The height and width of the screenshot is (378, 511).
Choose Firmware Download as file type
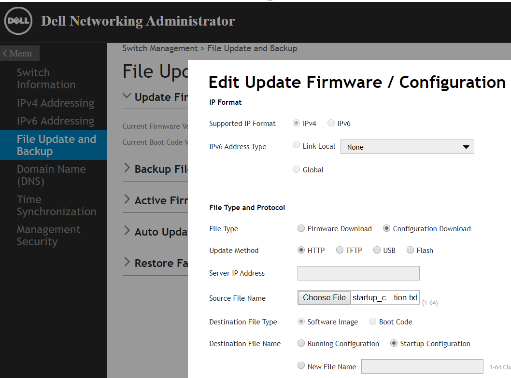point(301,228)
